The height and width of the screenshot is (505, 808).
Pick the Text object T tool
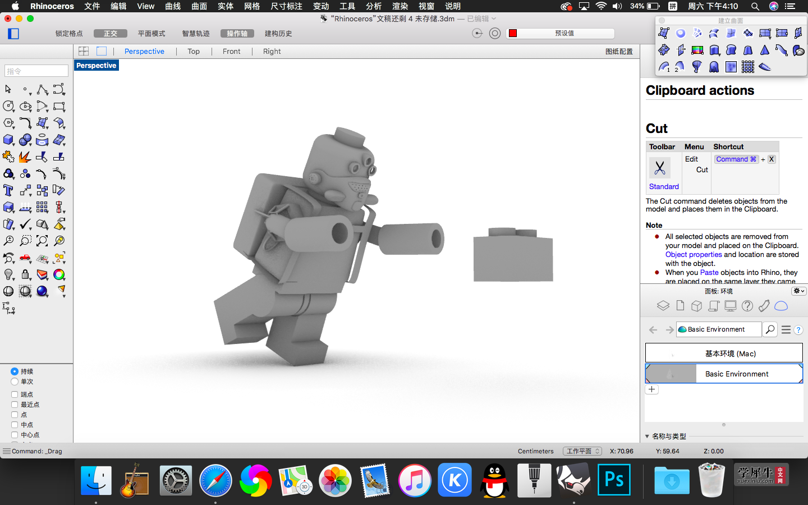[8, 190]
